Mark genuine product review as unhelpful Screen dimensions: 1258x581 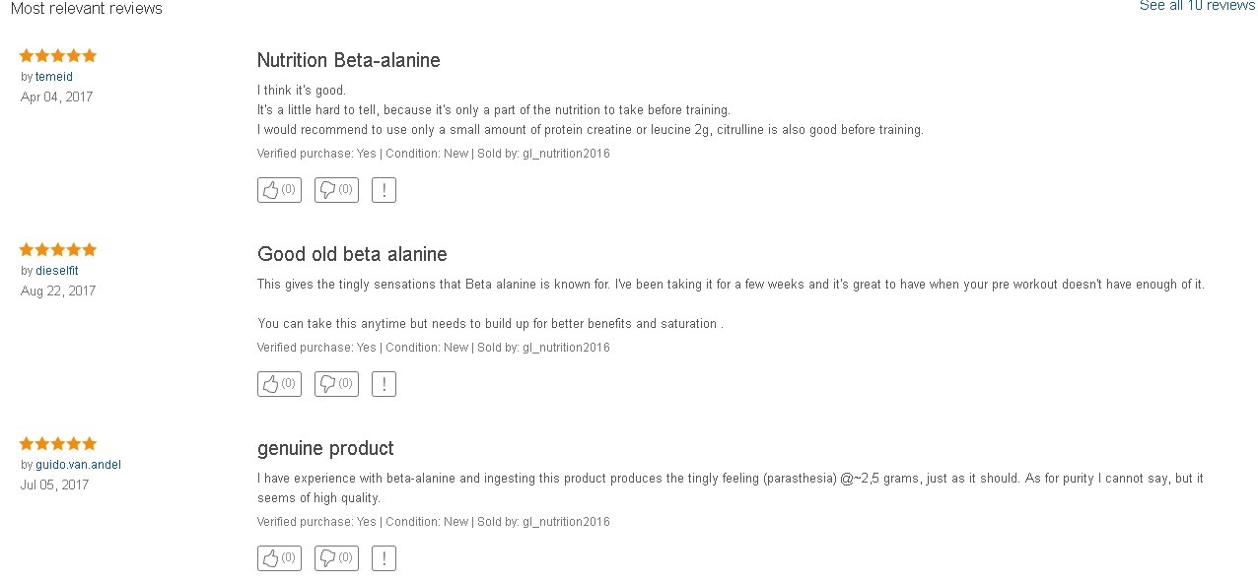[x=336, y=558]
